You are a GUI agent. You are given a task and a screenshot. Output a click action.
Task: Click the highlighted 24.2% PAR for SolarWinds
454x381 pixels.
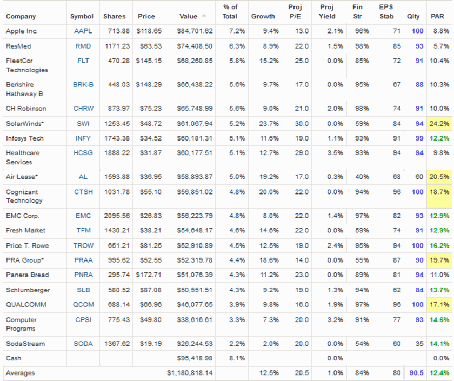(x=439, y=124)
